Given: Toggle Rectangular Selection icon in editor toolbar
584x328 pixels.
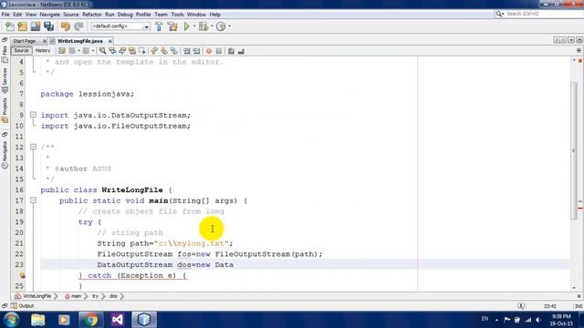Looking at the screenshot, I should [x=142, y=51].
